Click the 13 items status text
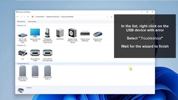 [29, 88]
